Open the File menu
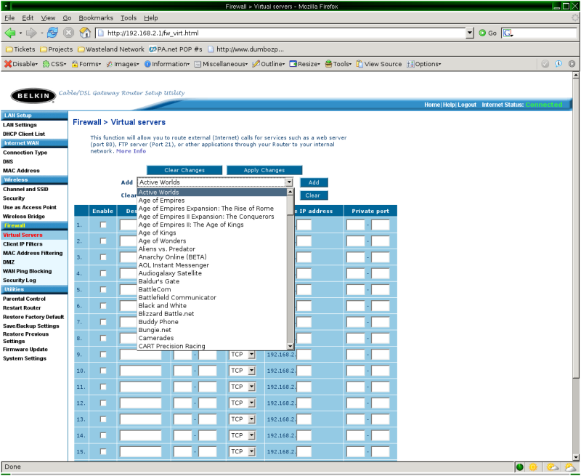Image resolution: width=581 pixels, height=476 pixels. tap(9, 17)
